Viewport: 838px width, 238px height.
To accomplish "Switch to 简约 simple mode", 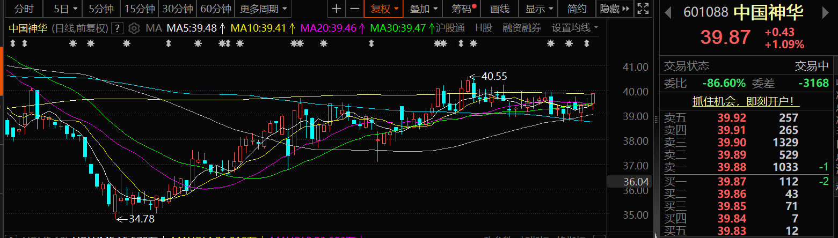I will click(577, 9).
